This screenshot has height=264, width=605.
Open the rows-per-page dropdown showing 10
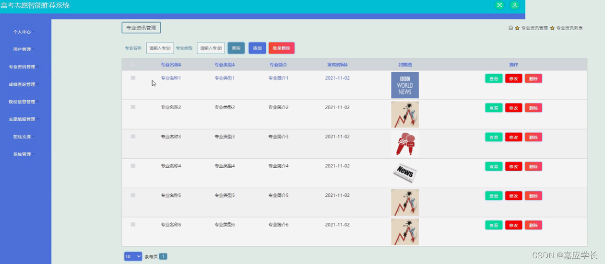[133, 256]
